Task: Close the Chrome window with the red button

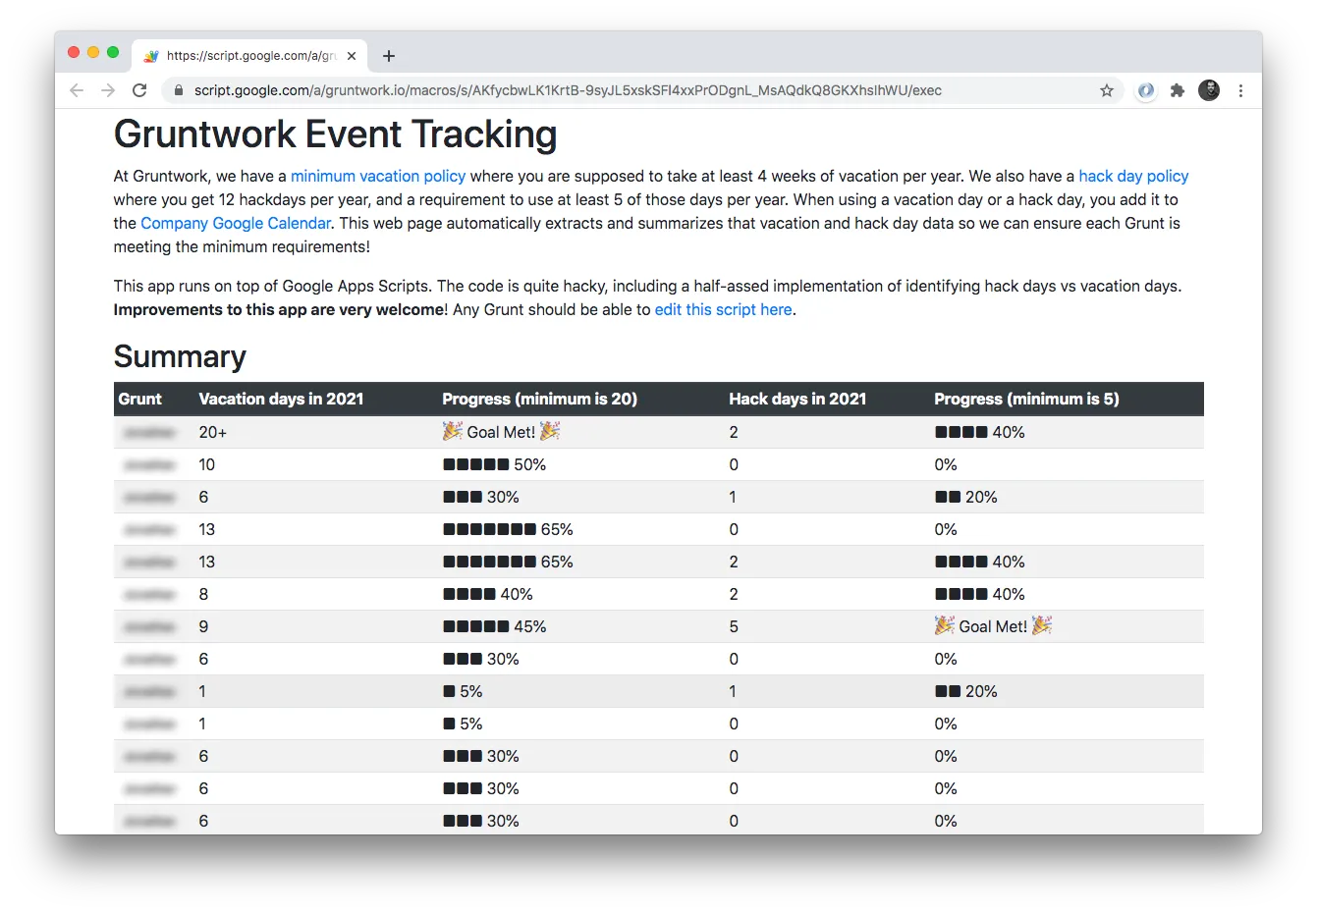Action: click(74, 52)
